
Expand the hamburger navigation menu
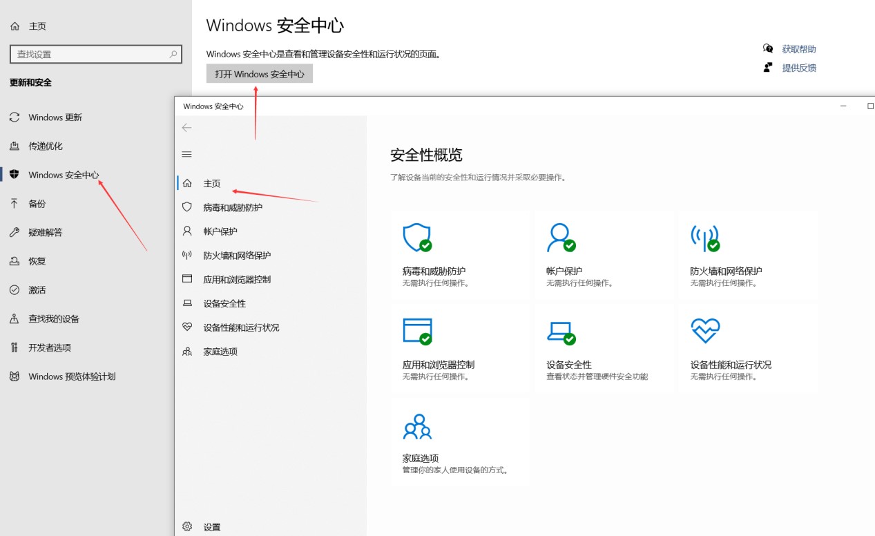click(186, 154)
